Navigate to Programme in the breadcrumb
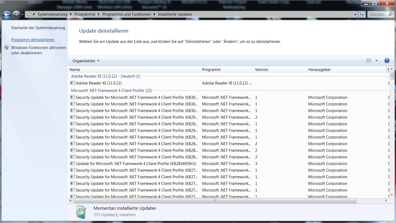The image size is (396, 223). [x=85, y=14]
